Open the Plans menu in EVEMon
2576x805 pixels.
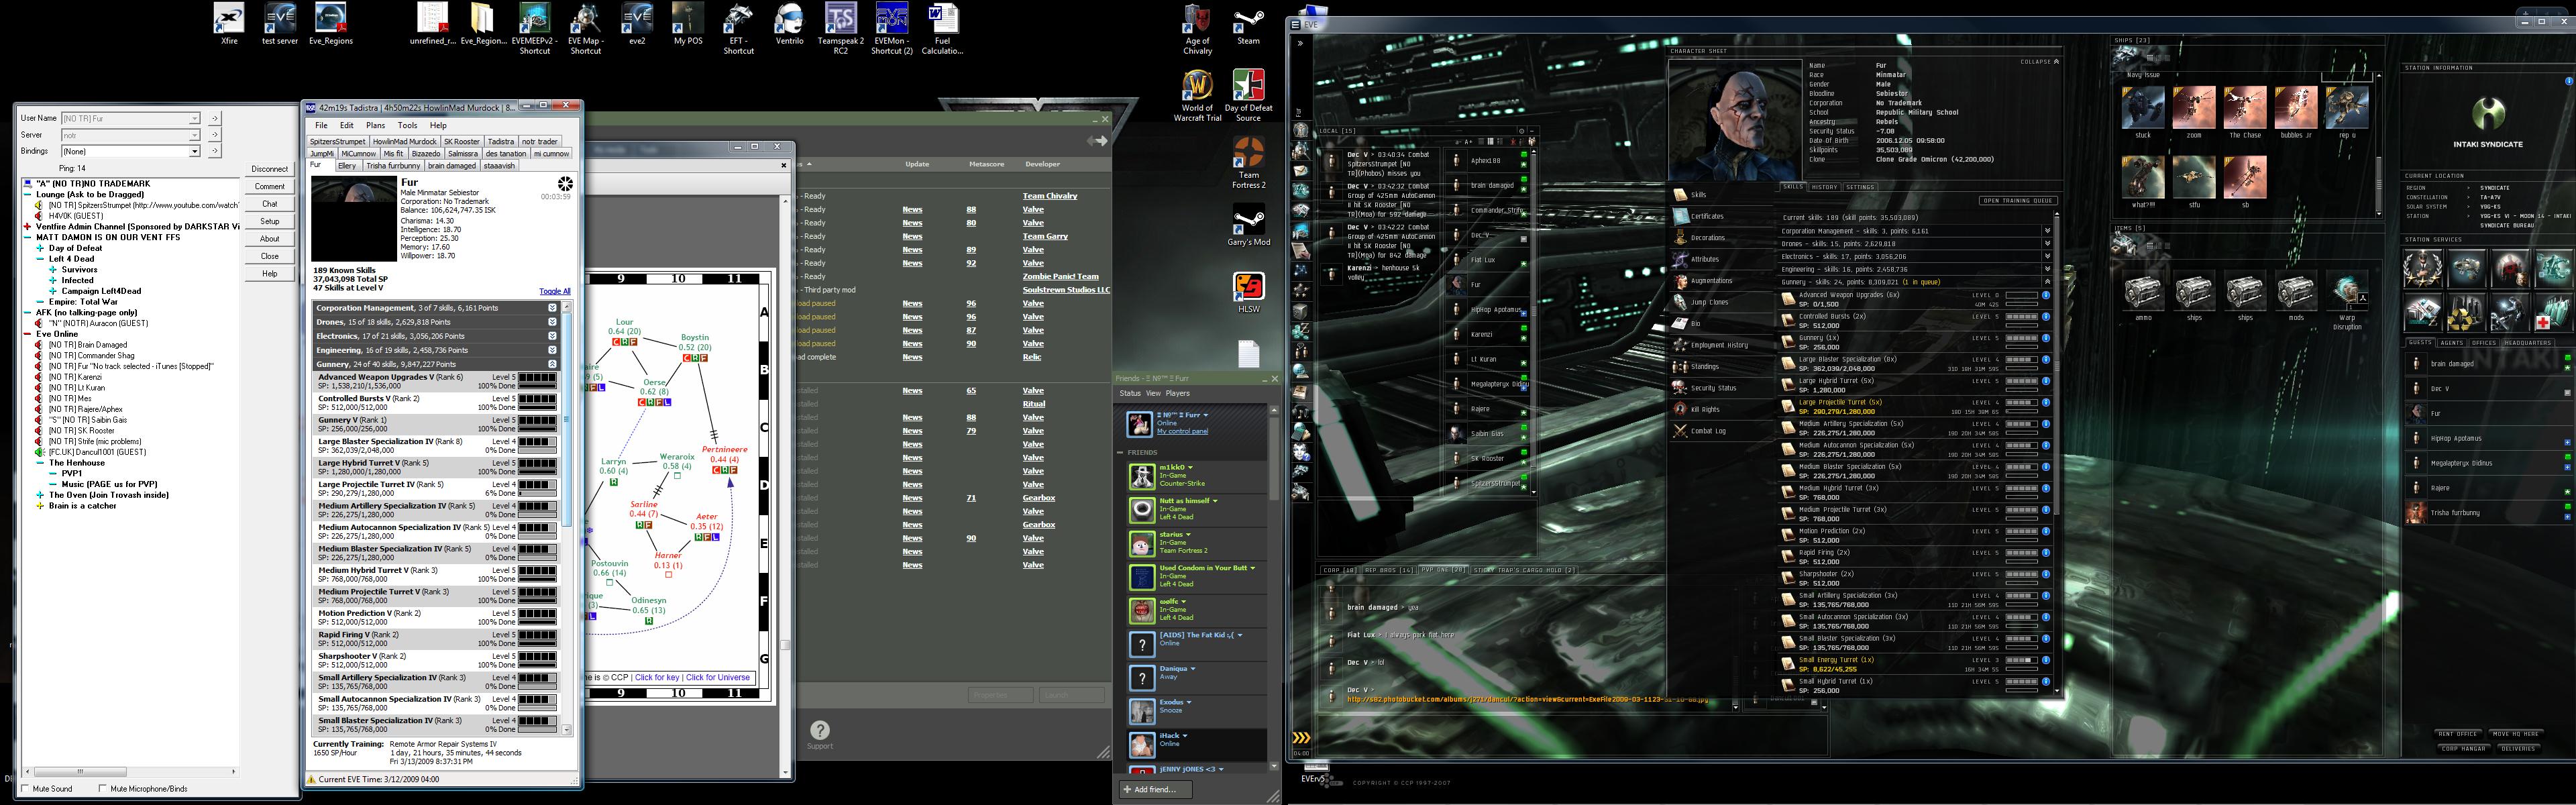(375, 126)
